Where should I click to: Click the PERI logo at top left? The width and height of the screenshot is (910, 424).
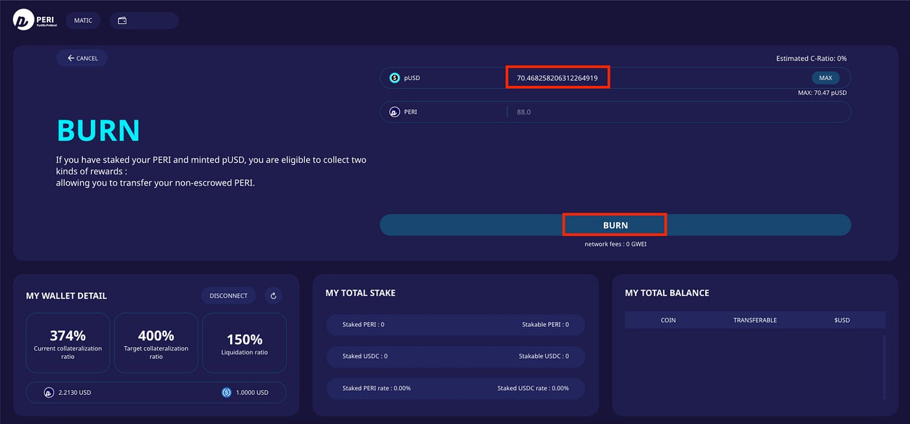(34, 20)
